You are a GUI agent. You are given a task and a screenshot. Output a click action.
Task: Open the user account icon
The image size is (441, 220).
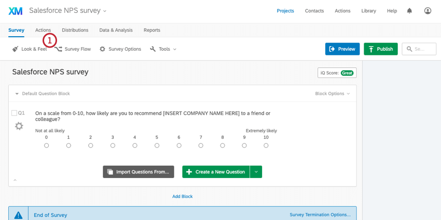coord(428,11)
